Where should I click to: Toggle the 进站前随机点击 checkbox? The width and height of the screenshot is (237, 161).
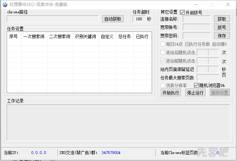point(163,61)
